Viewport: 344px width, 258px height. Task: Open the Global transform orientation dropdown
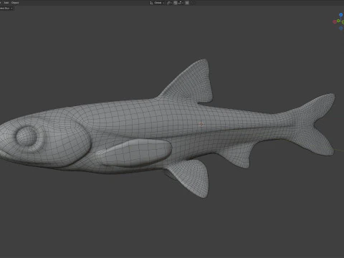(x=157, y=3)
